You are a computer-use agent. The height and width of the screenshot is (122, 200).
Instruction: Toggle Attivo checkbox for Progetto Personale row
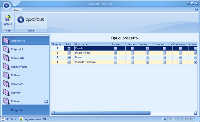69,62
